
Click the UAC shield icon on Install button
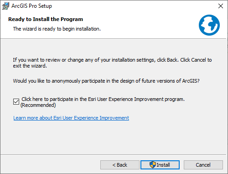point(153,165)
